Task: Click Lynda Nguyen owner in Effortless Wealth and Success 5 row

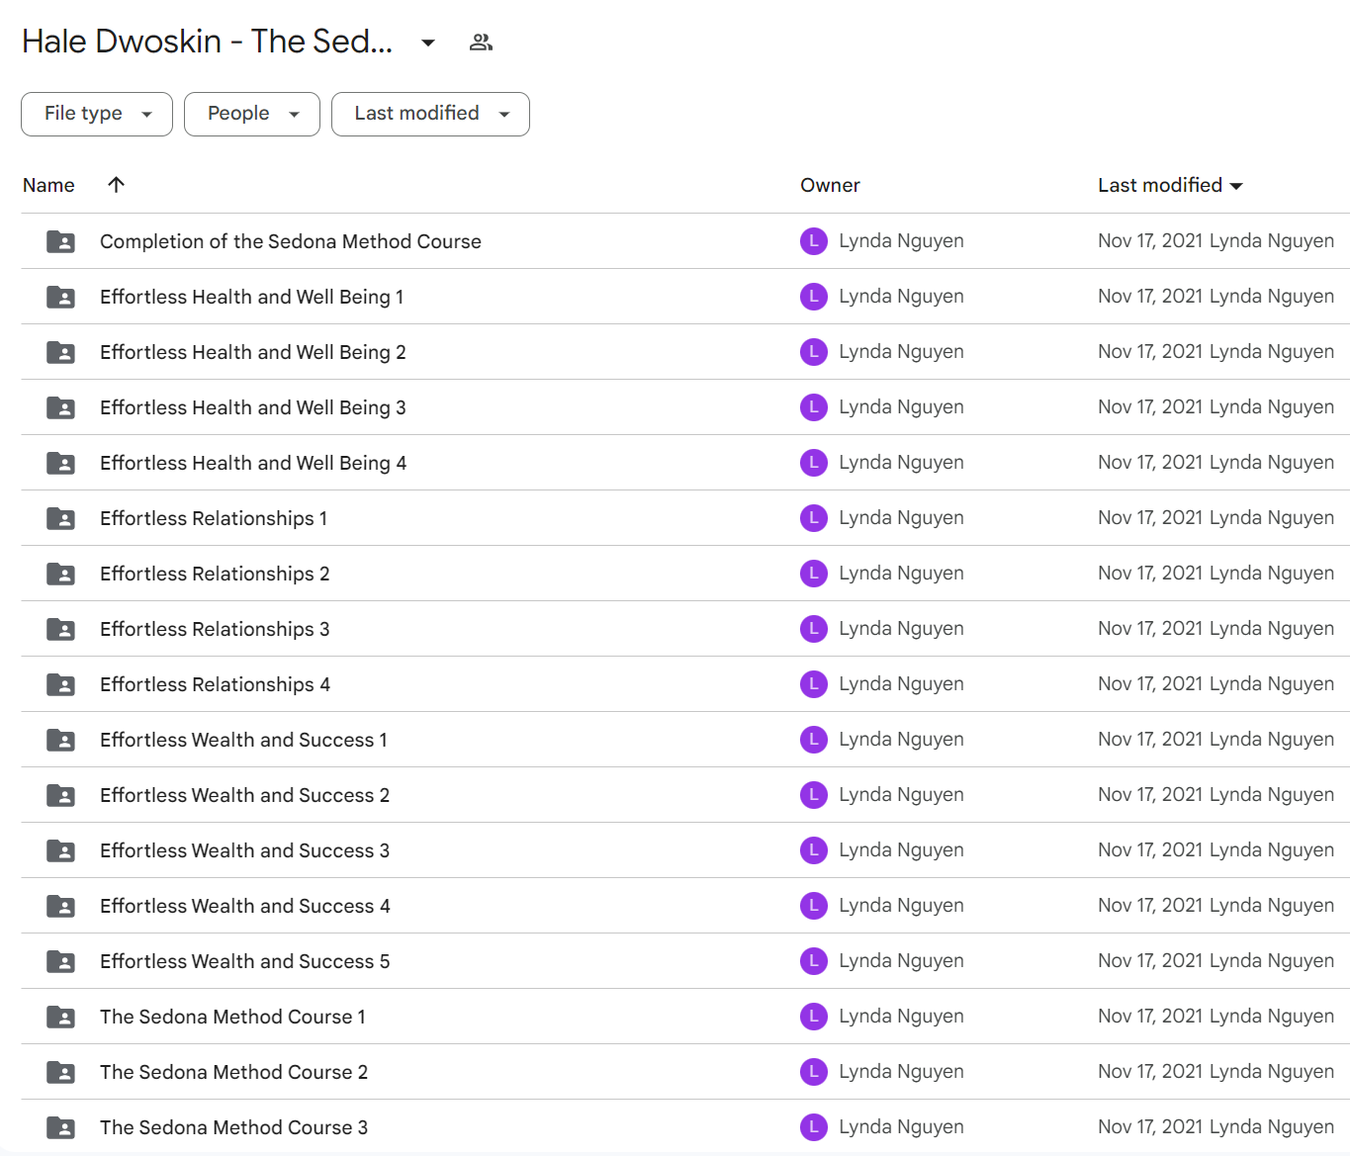Action: coord(901,961)
